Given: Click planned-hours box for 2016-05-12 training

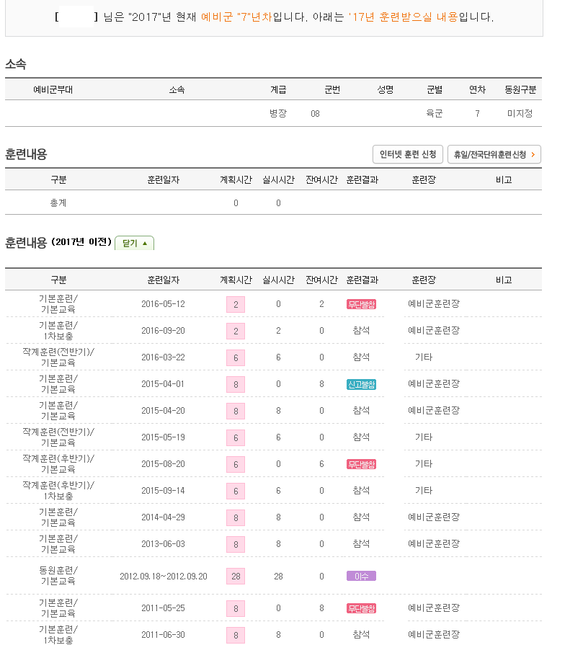Looking at the screenshot, I should coord(235,304).
